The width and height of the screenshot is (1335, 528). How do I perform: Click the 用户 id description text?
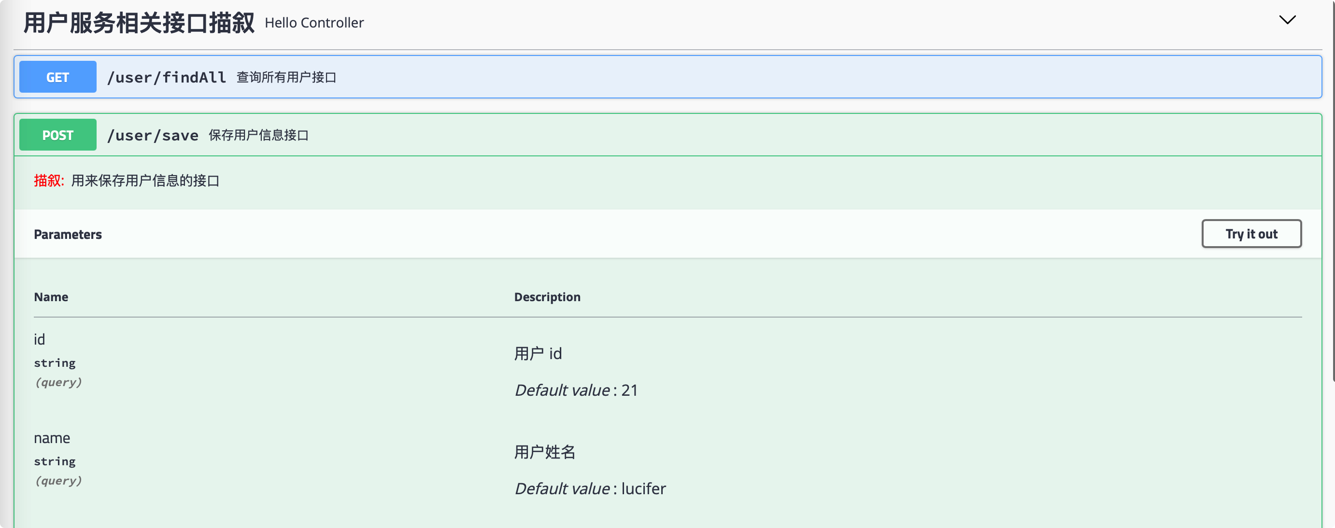tap(538, 354)
